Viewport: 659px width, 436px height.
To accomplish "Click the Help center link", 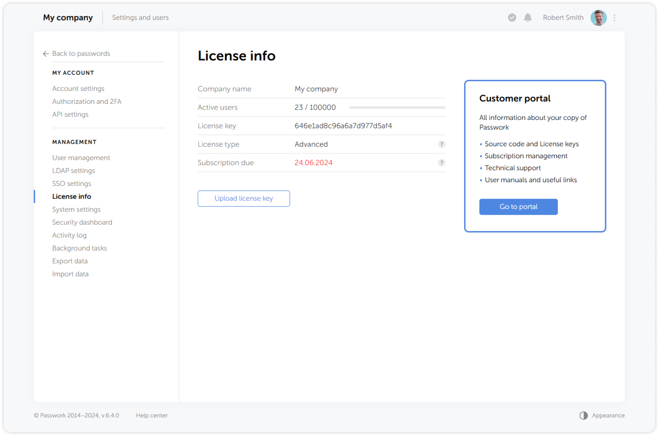I will [151, 415].
